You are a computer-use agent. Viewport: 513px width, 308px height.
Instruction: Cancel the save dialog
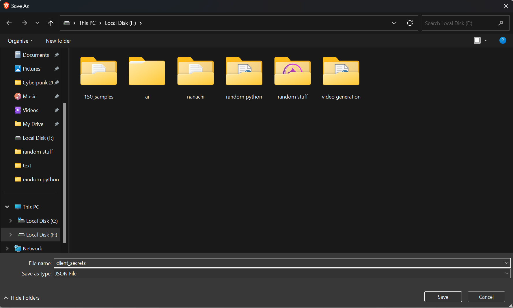(486, 296)
